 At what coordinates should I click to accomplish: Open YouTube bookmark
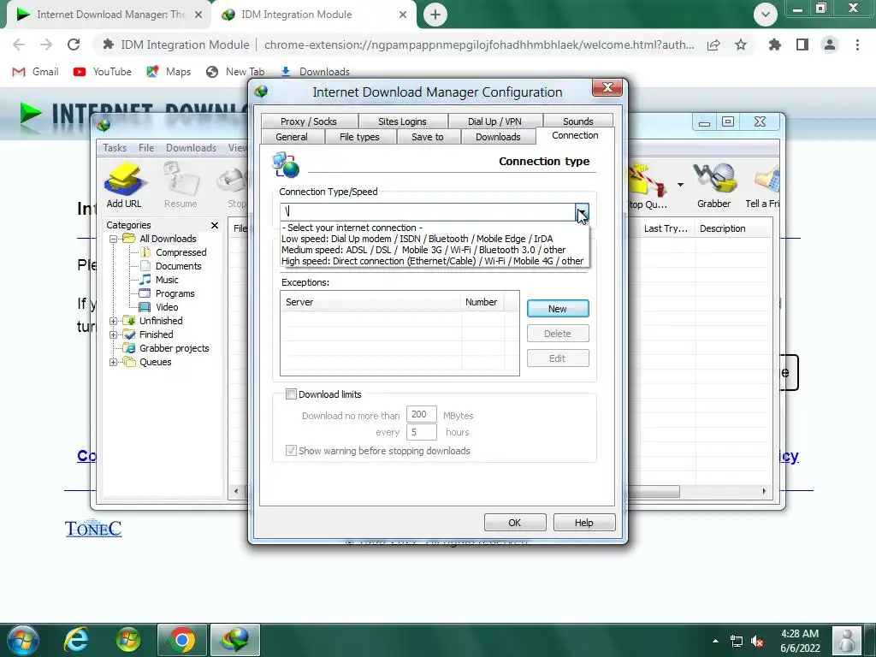tap(103, 72)
